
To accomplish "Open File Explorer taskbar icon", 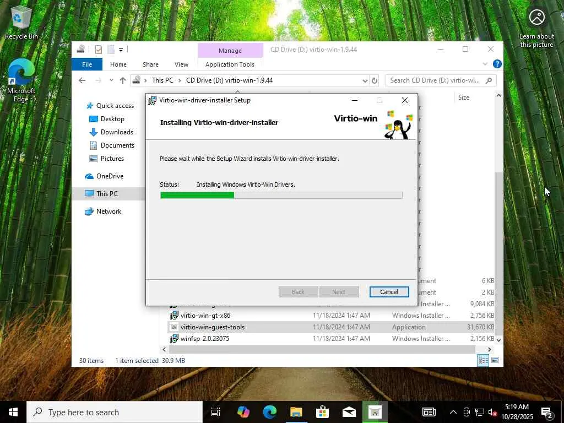I will [296, 412].
